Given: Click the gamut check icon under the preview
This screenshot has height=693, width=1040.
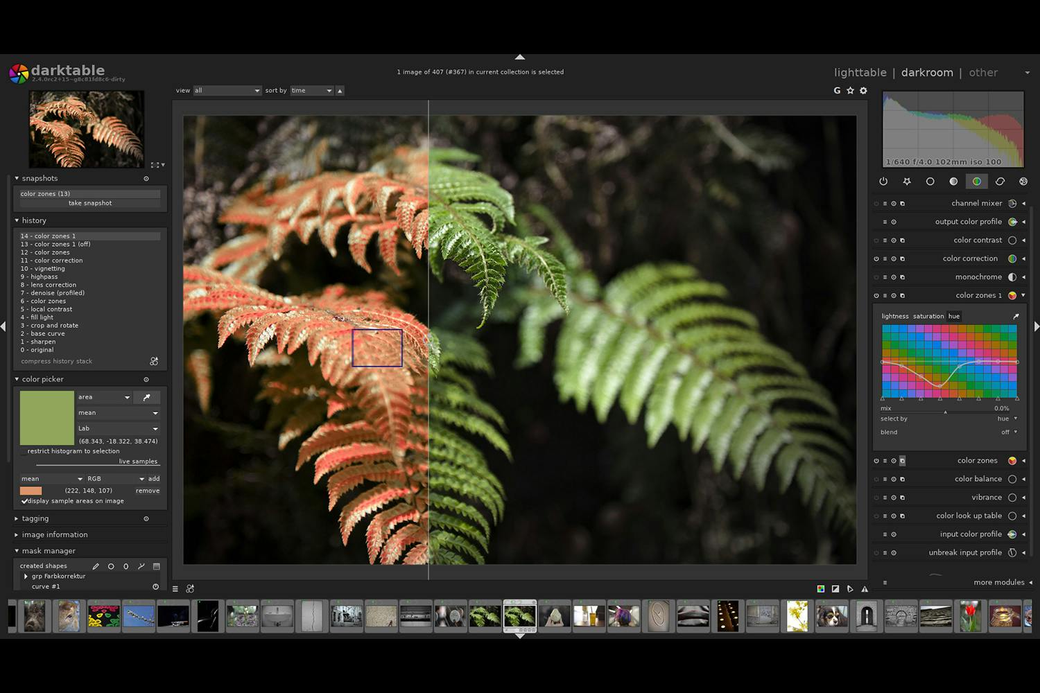Looking at the screenshot, I should tap(865, 588).
